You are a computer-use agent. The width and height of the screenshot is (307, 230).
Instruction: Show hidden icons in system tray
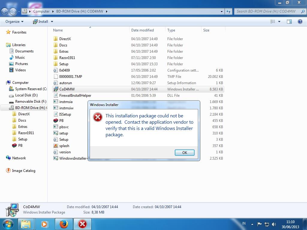click(x=252, y=224)
